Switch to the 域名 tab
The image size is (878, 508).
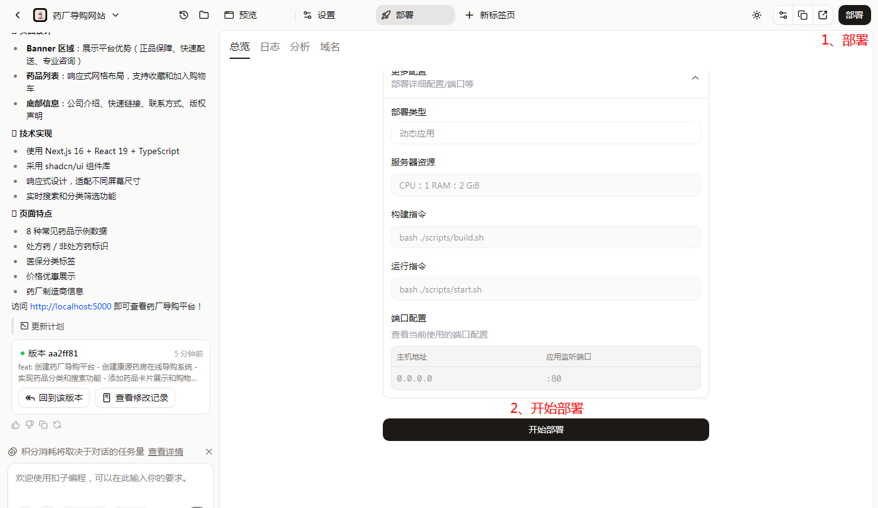click(330, 47)
